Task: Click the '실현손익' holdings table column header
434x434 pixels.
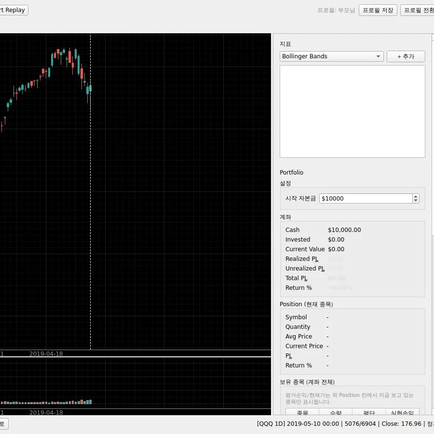Action: pyautogui.click(x=402, y=412)
